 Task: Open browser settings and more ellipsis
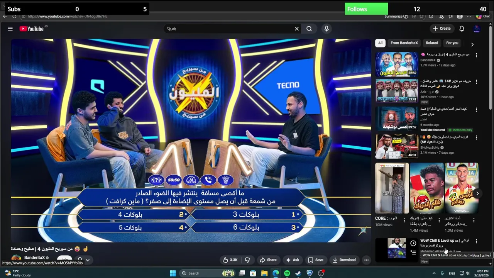[x=469, y=16]
